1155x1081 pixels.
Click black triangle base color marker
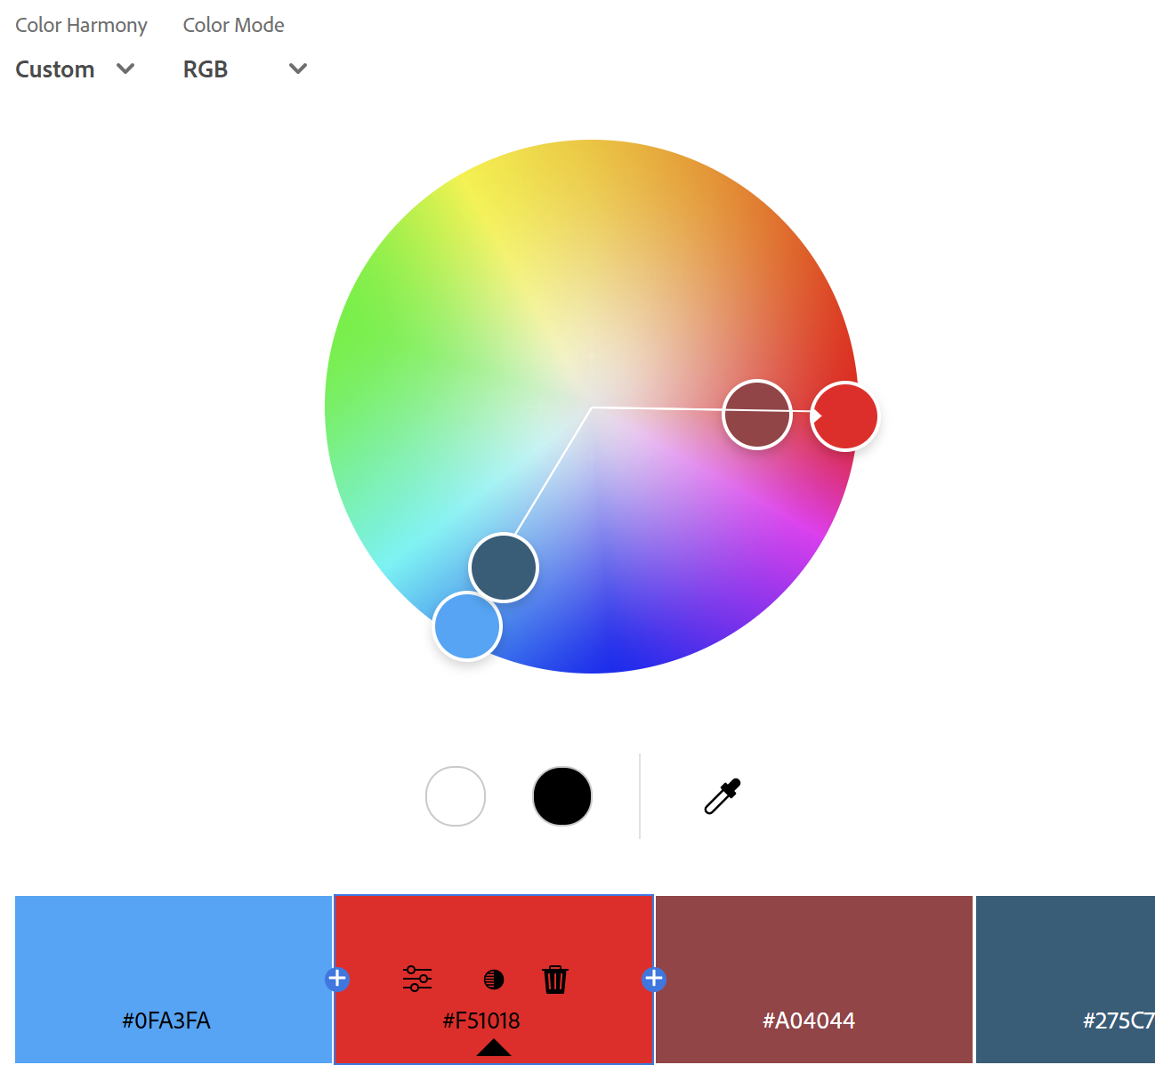[494, 1047]
